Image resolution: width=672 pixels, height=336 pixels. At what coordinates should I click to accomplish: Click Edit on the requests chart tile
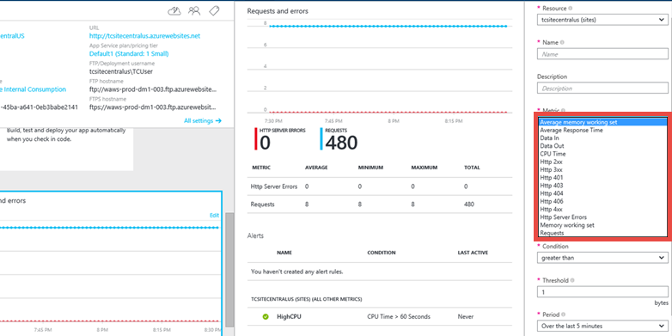coord(214,215)
